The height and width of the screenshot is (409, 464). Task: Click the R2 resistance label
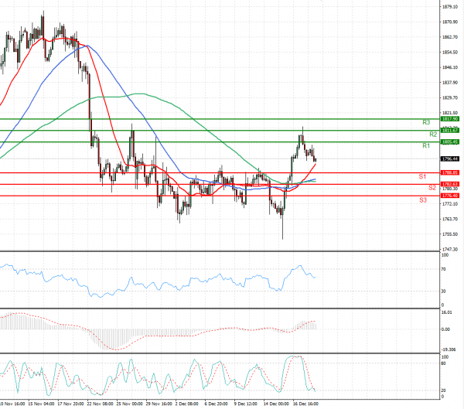tap(433, 135)
